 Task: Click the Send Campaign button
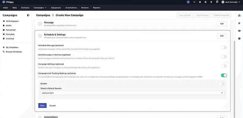point(222,15)
